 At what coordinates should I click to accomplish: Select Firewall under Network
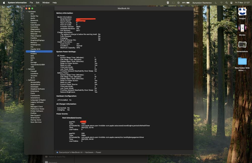[34, 71]
